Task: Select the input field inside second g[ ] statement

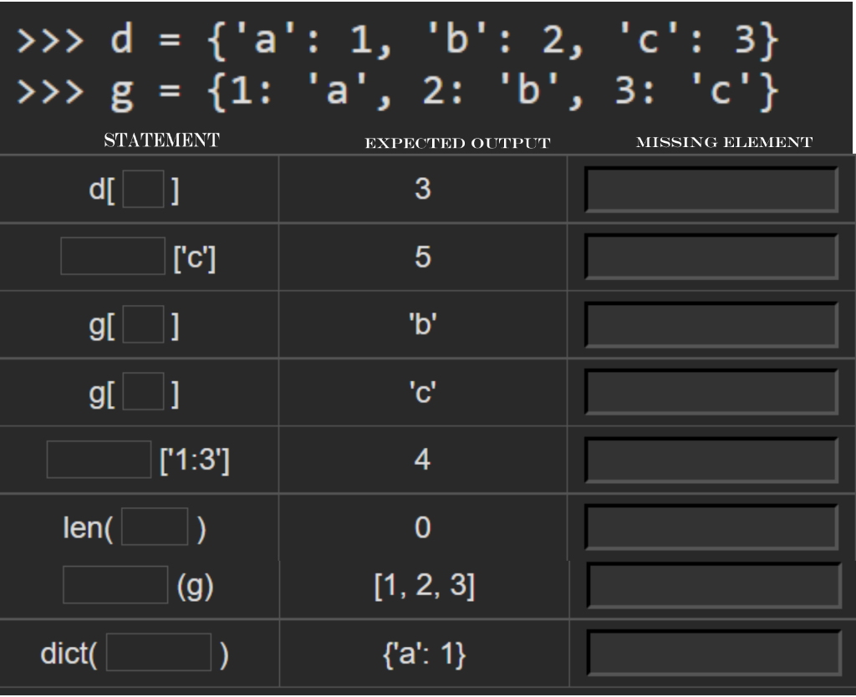Action: [x=144, y=393]
